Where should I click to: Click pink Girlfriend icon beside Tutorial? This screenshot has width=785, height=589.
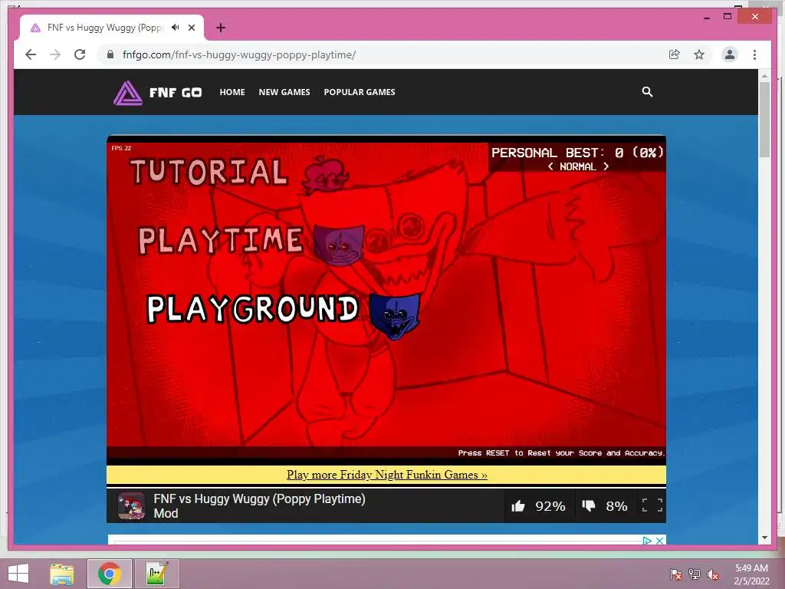pyautogui.click(x=325, y=176)
